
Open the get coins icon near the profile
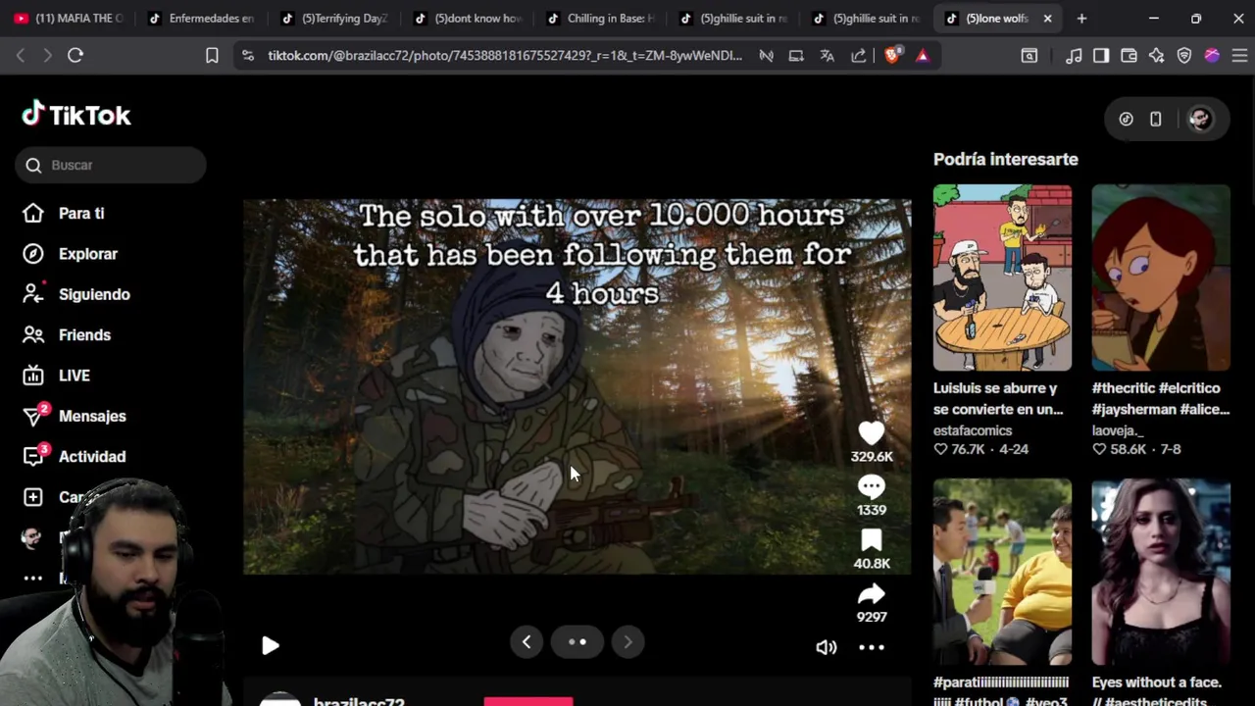point(1126,119)
